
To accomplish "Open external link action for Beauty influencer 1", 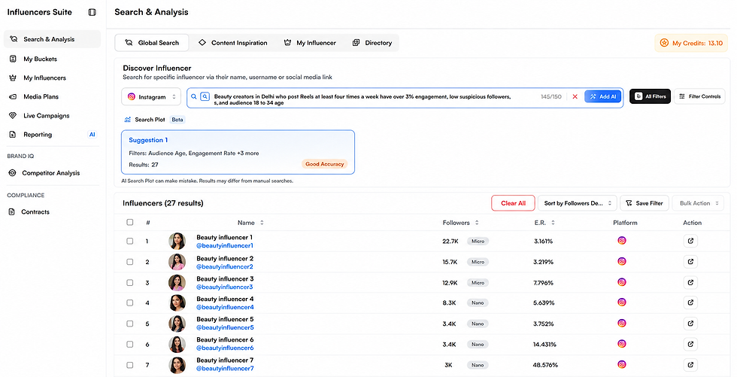I will pos(690,241).
